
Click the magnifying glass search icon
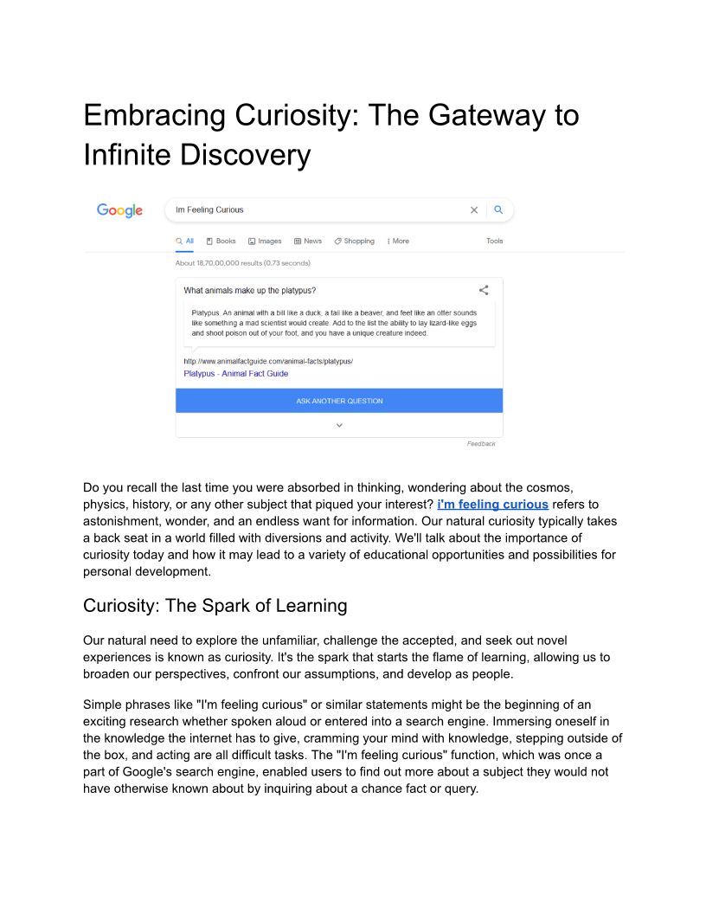(x=498, y=209)
